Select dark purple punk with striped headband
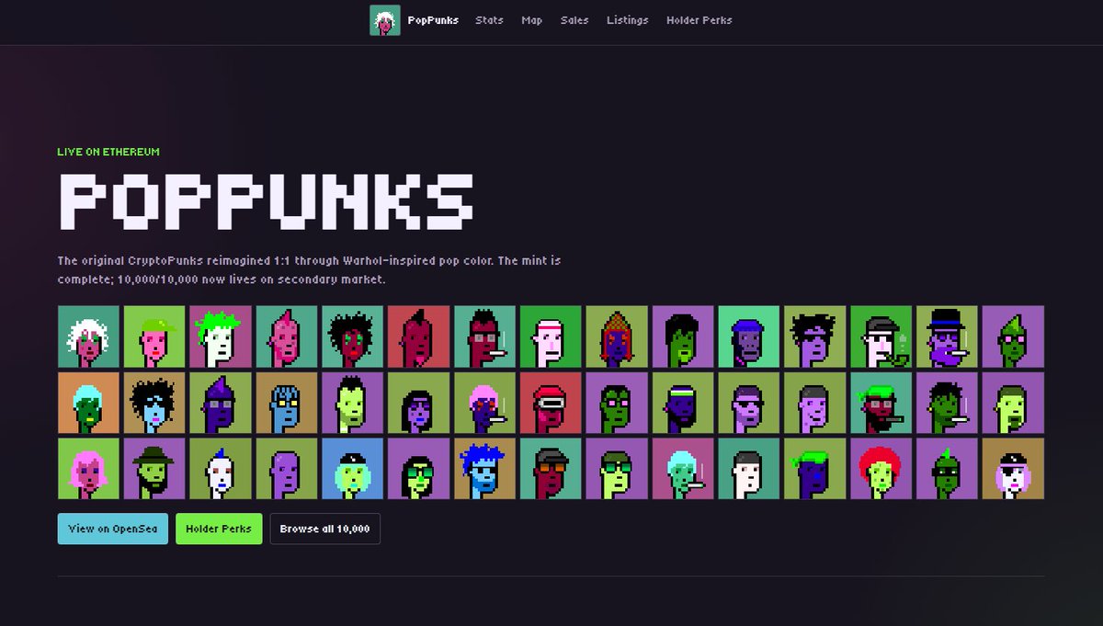 (x=683, y=403)
